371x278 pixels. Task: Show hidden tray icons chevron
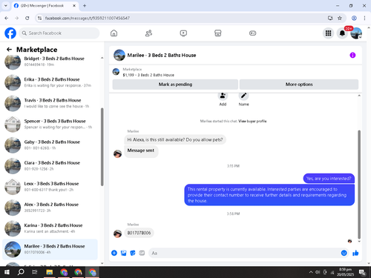311,272
